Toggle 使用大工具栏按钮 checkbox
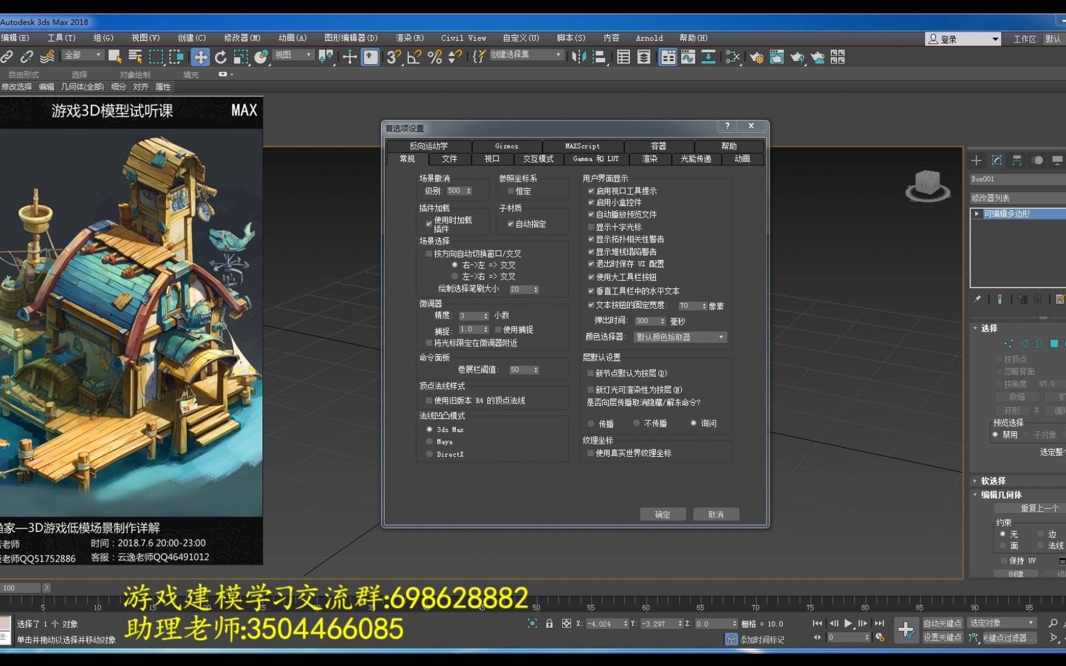The height and width of the screenshot is (666, 1066). (x=591, y=277)
